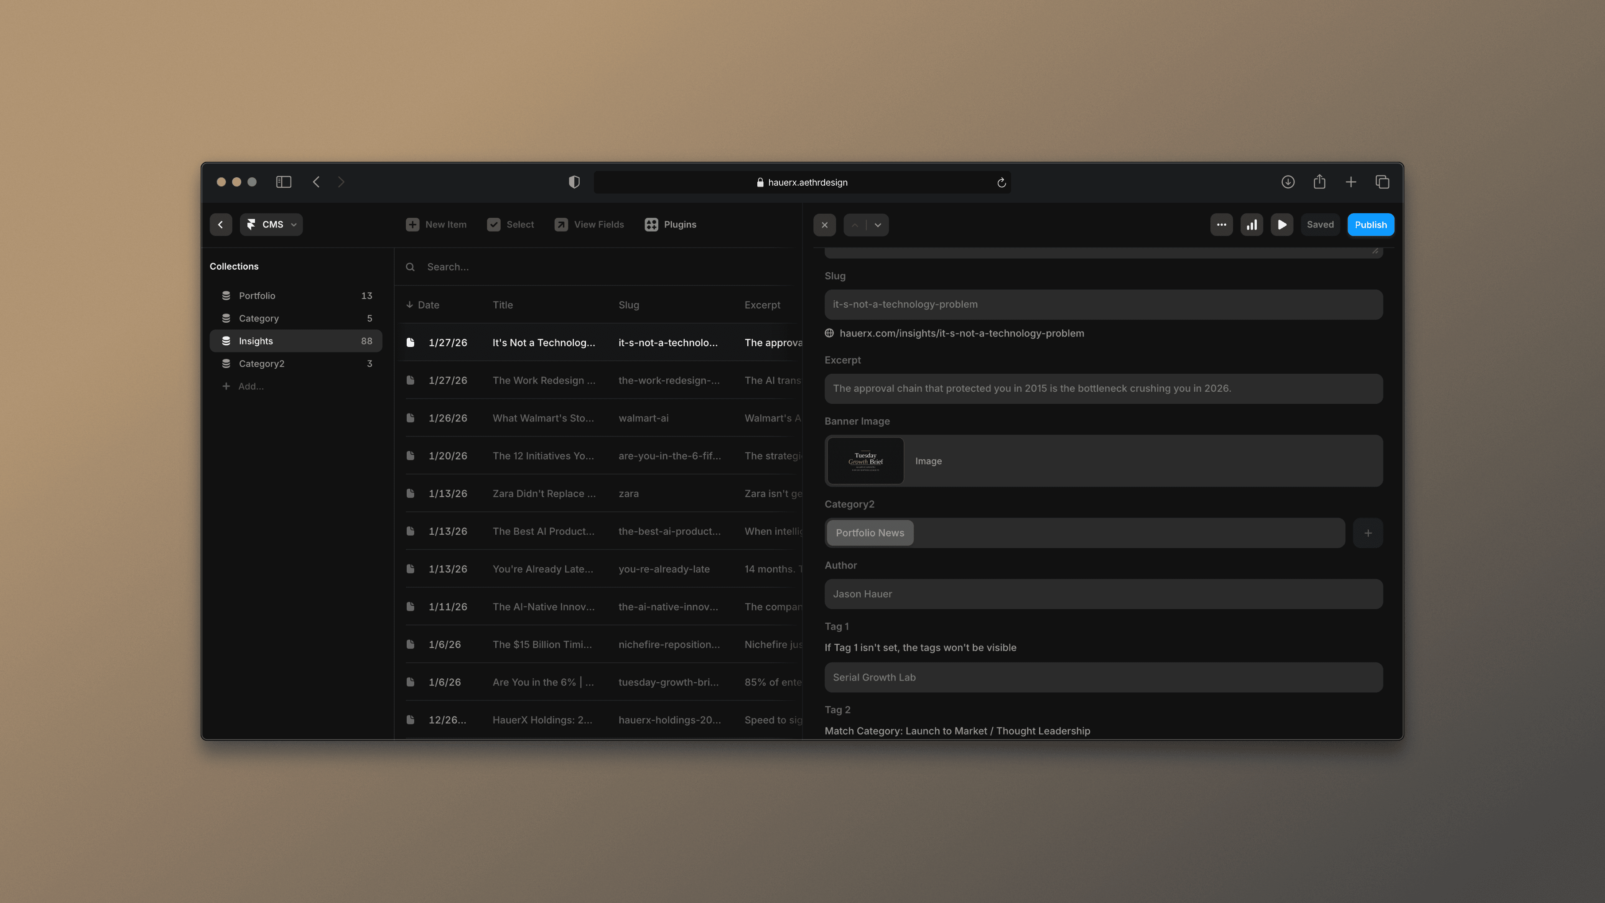The width and height of the screenshot is (1605, 903).
Task: Click the browser share icon
Action: [1319, 182]
